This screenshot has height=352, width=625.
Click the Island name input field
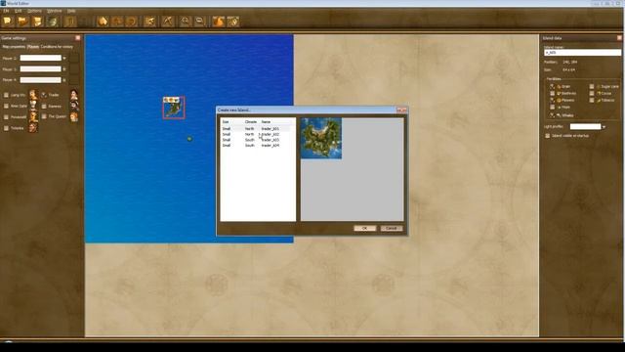coord(582,52)
